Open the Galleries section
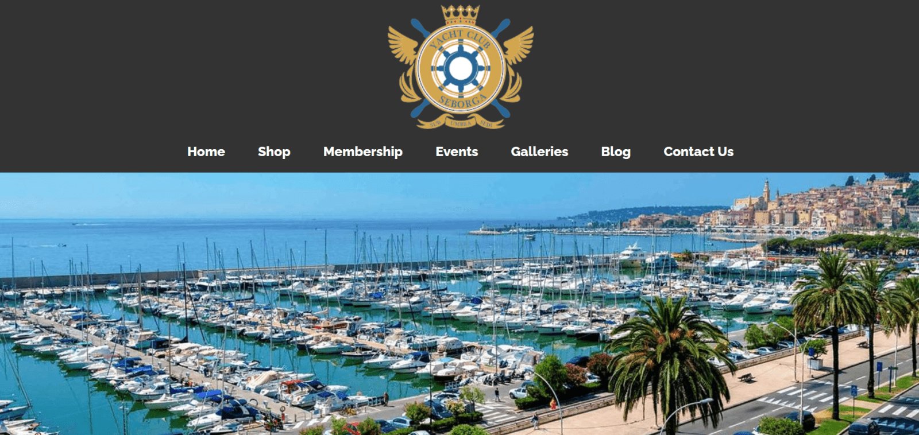The height and width of the screenshot is (435, 919). pos(539,152)
